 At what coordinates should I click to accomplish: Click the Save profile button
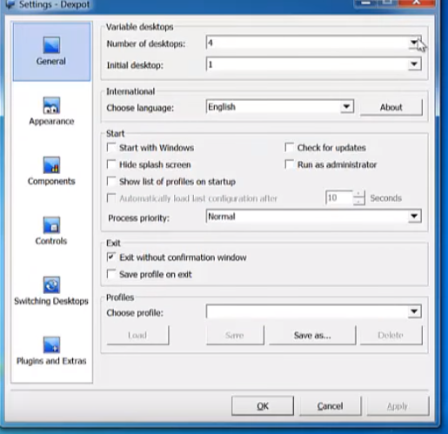[235, 335]
